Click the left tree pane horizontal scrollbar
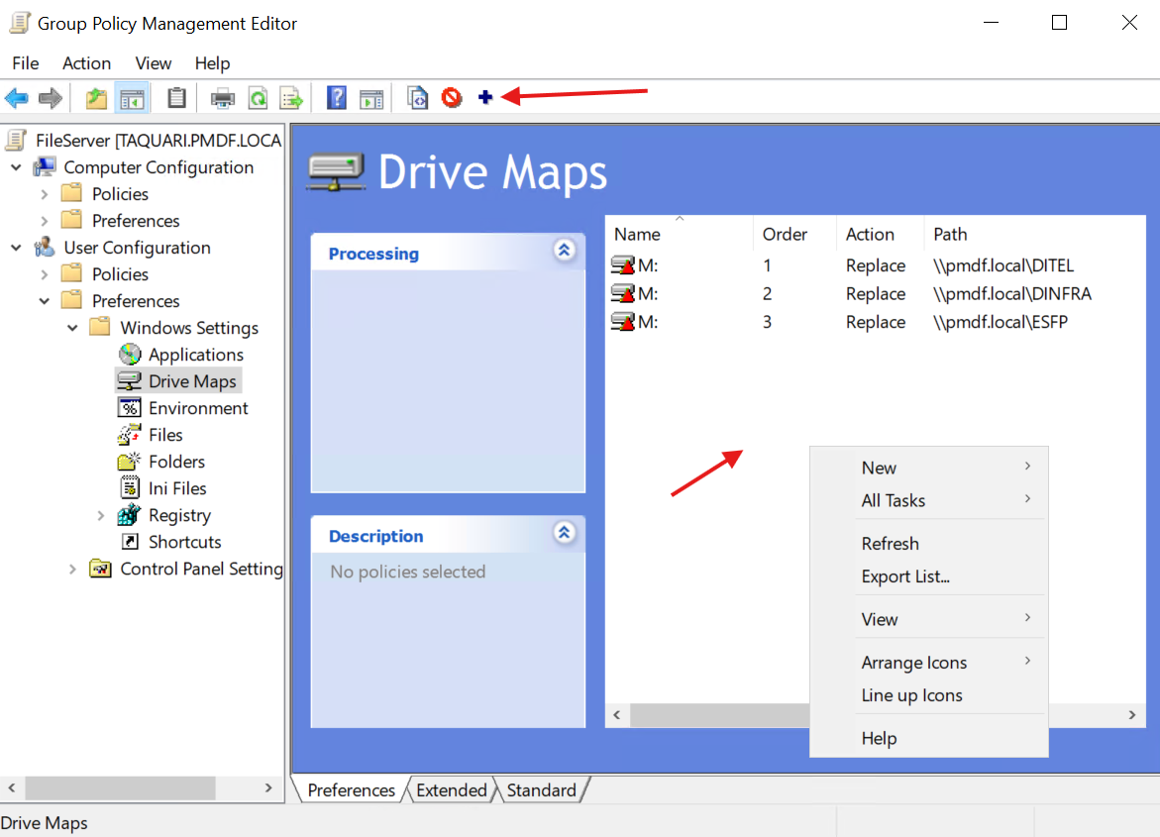Image resolution: width=1160 pixels, height=837 pixels. tap(119, 787)
